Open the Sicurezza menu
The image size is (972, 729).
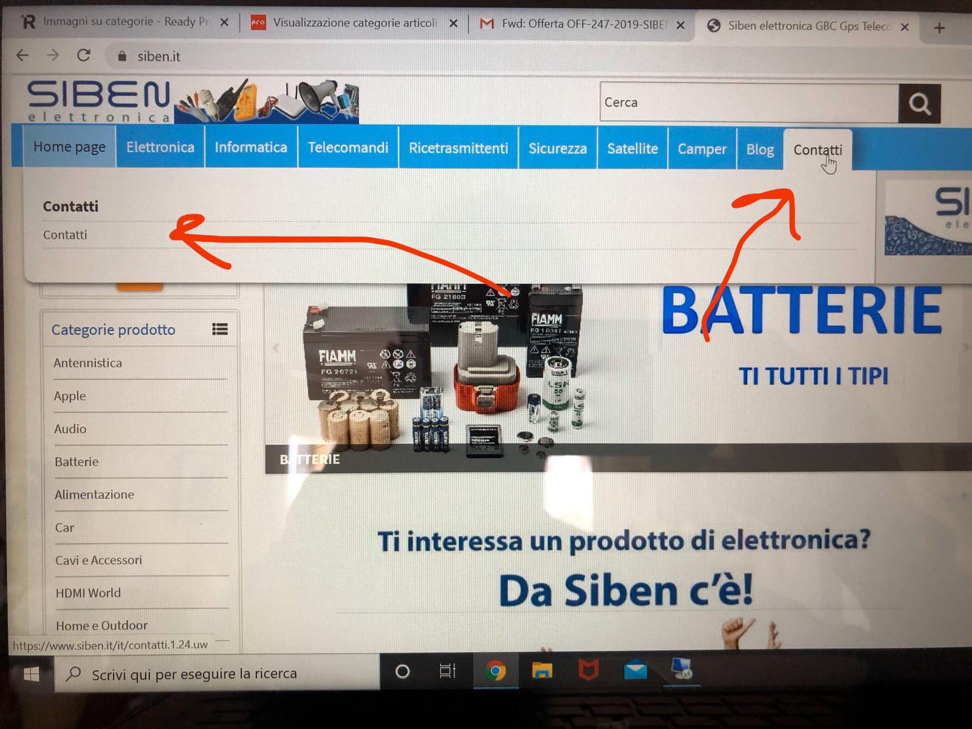point(558,149)
